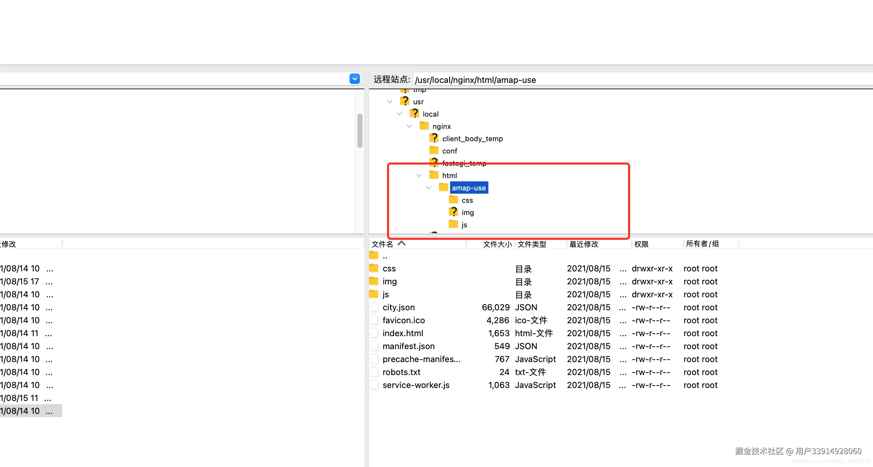Select the amap-use tree item
Image resolution: width=873 pixels, height=467 pixels.
(x=468, y=188)
